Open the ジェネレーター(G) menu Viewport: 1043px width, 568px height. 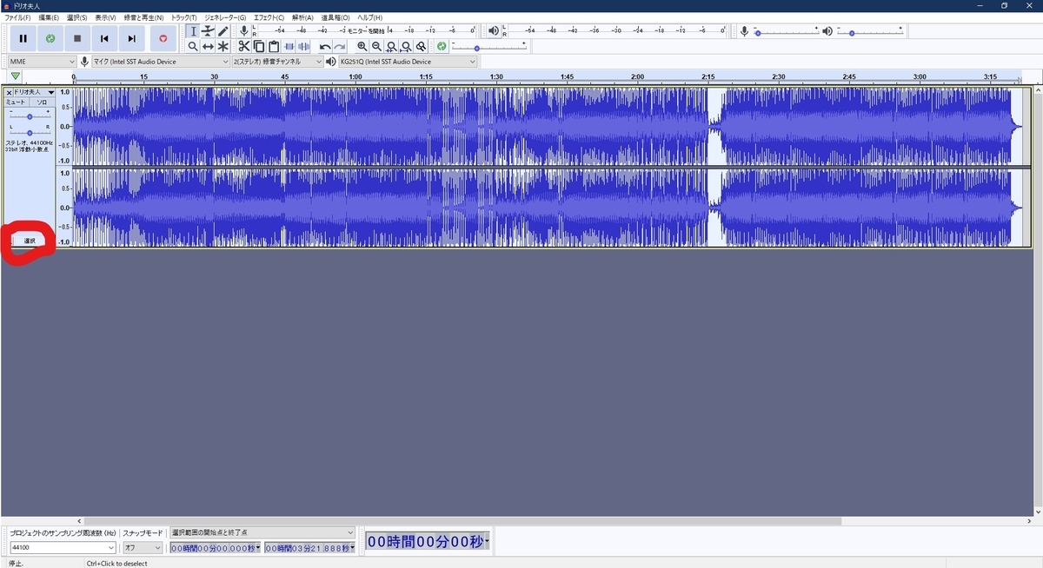pos(225,17)
